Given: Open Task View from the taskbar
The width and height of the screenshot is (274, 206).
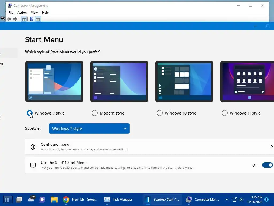Looking at the screenshot, I should (x=19, y=200).
